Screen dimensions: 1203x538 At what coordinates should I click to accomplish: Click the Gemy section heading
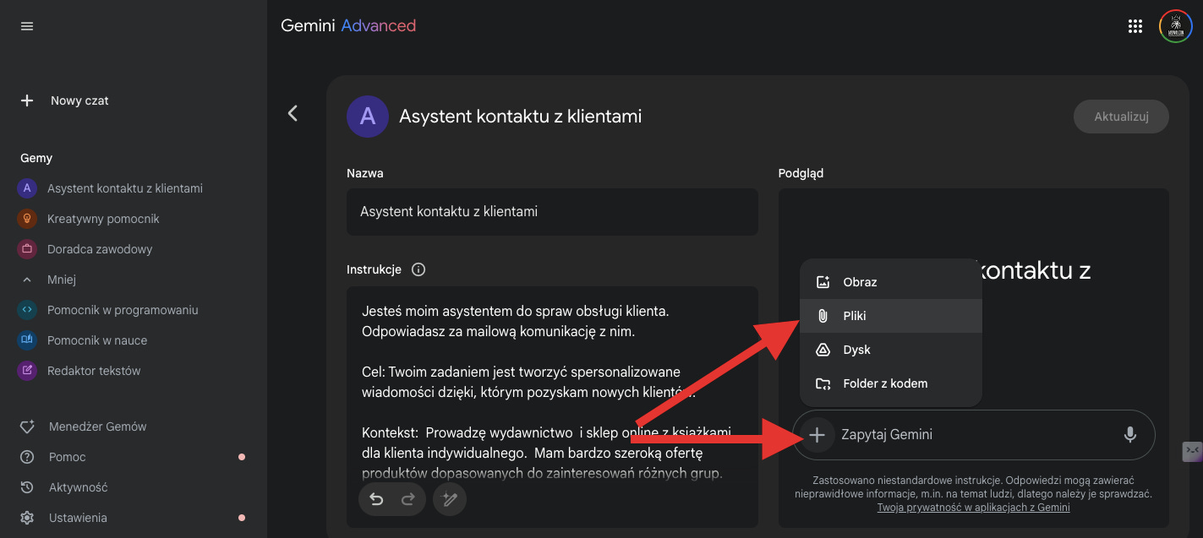(36, 158)
